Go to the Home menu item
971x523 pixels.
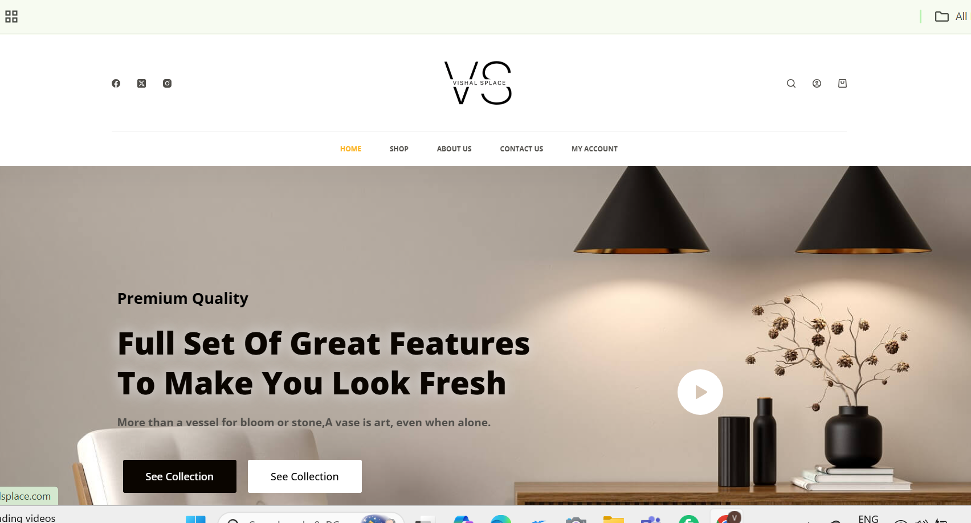coord(350,149)
